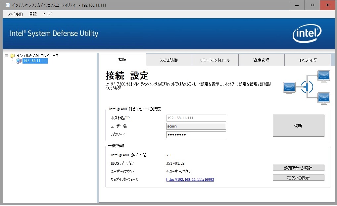
Task: Close the window with the X button
Action: click(x=327, y=5)
